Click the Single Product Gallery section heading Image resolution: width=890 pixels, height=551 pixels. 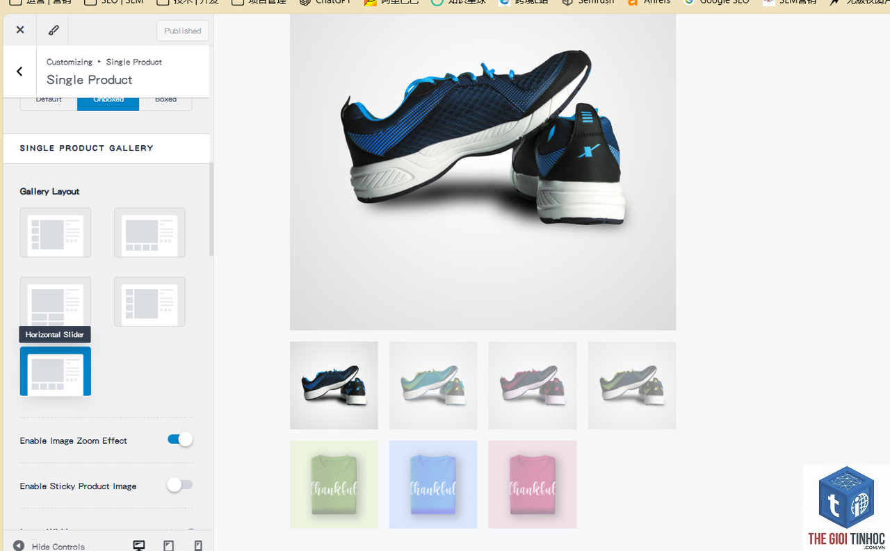[87, 148]
